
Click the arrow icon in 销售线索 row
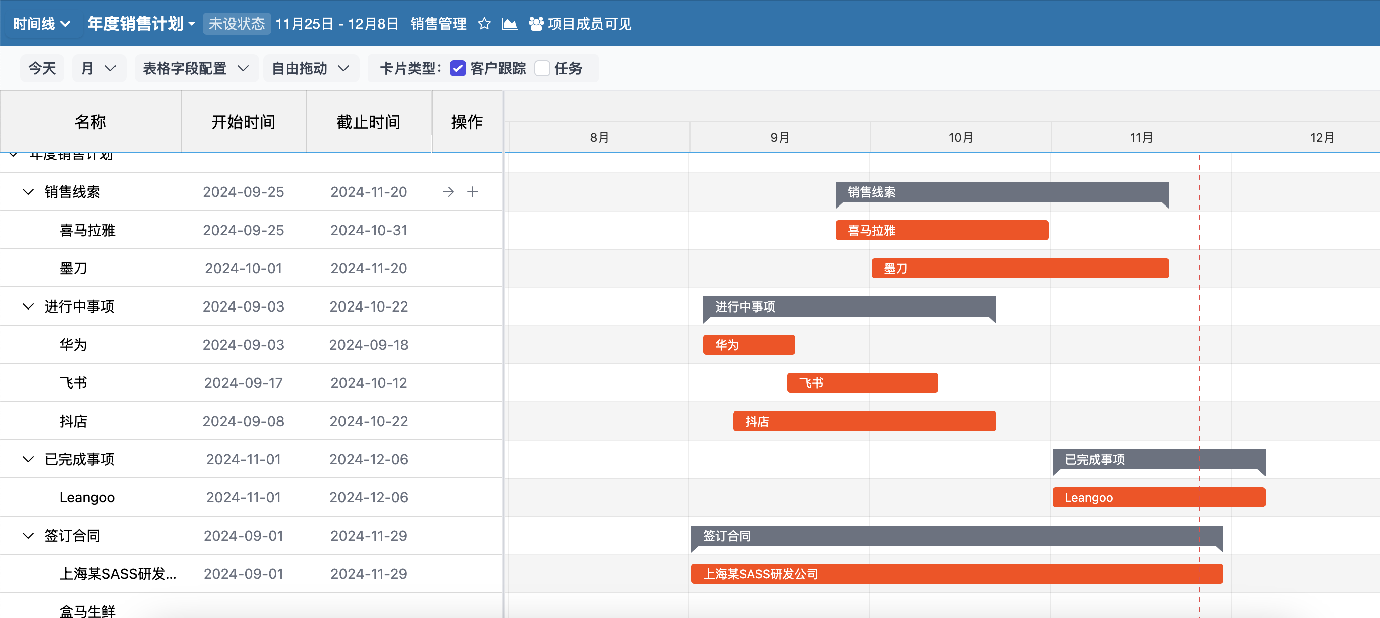coord(448,192)
